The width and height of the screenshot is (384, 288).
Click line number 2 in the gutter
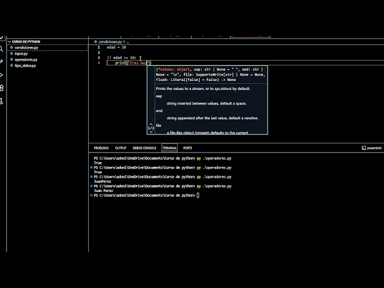click(99, 52)
